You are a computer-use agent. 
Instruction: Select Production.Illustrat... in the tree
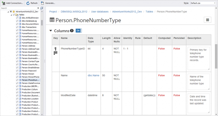click(30, 96)
